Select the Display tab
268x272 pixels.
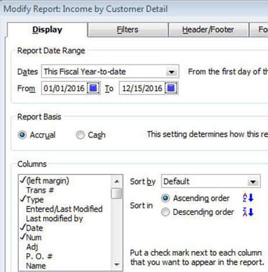click(47, 30)
